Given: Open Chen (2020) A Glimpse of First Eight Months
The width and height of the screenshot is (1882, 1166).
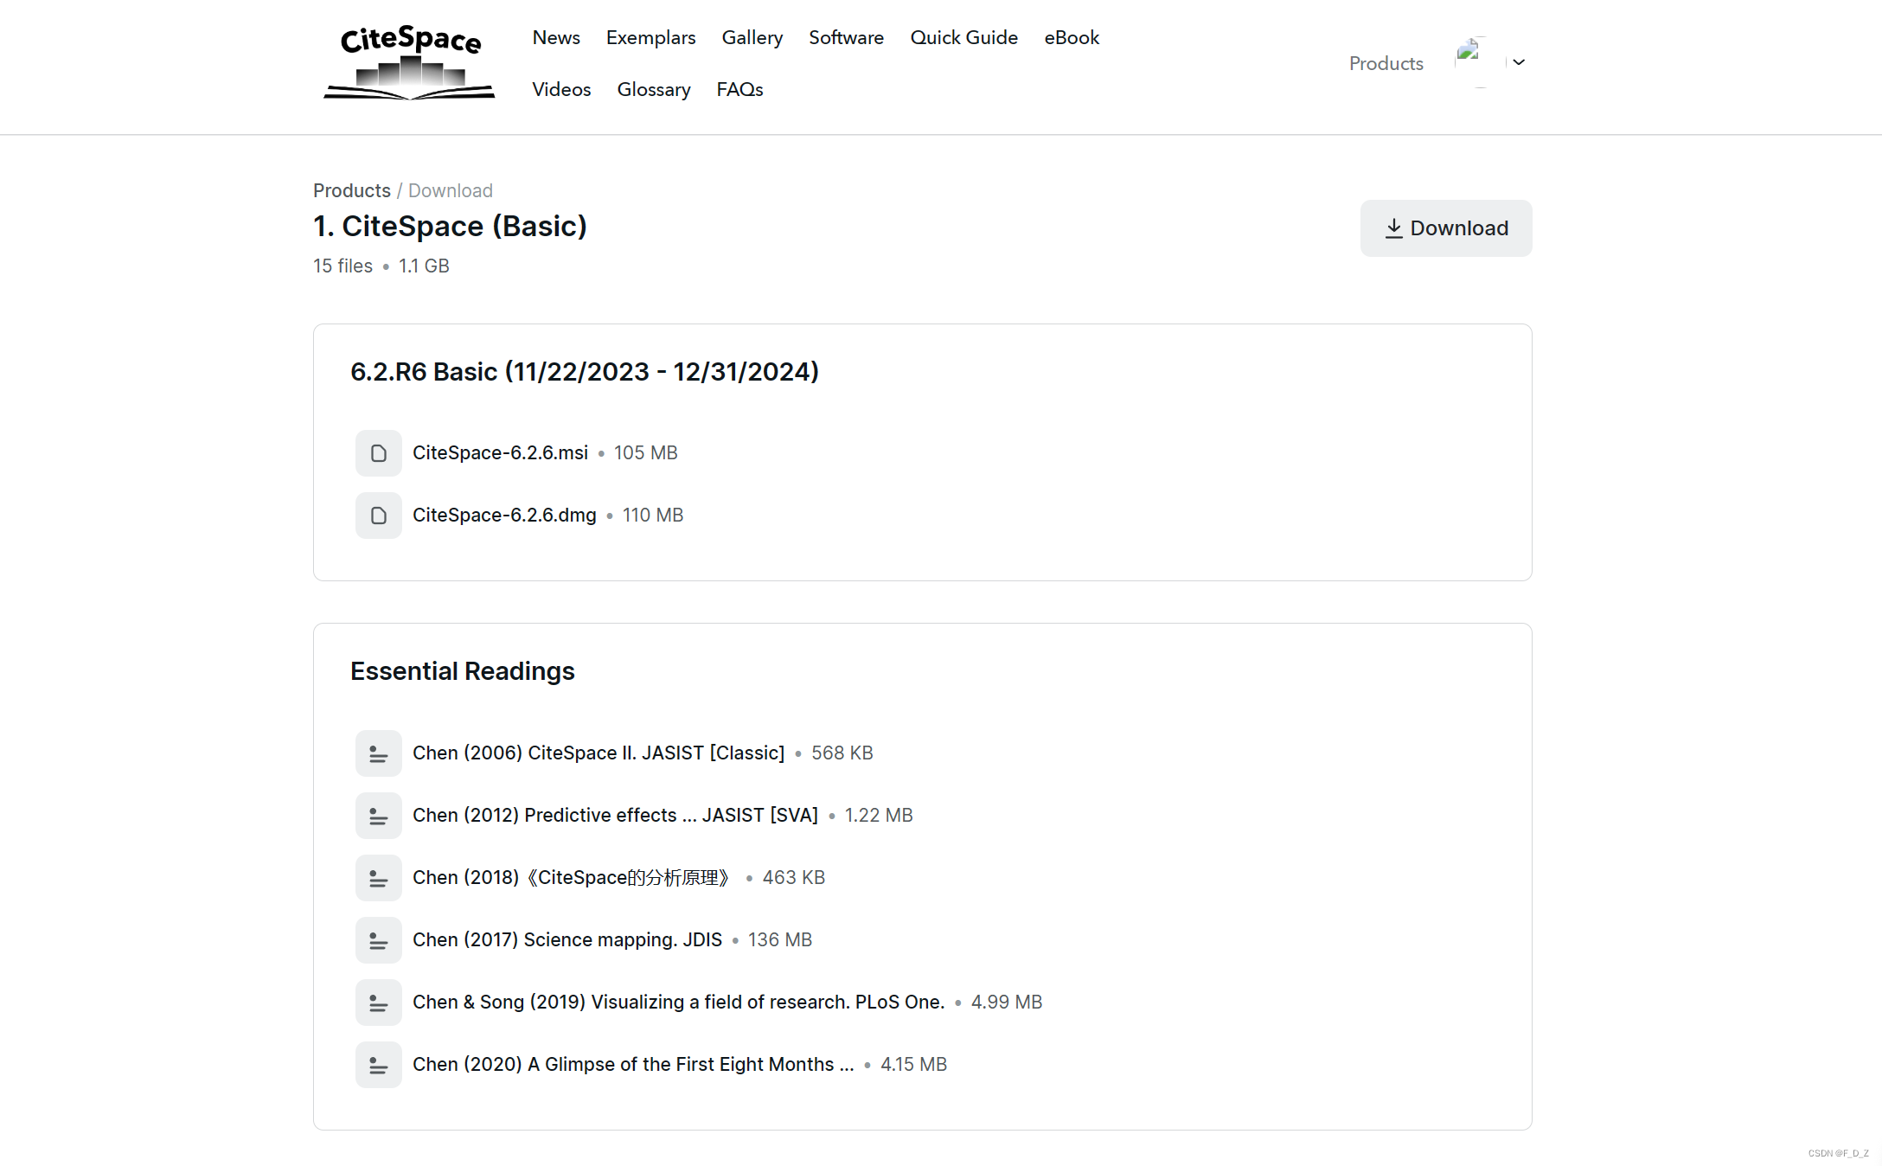Looking at the screenshot, I should coord(633,1064).
